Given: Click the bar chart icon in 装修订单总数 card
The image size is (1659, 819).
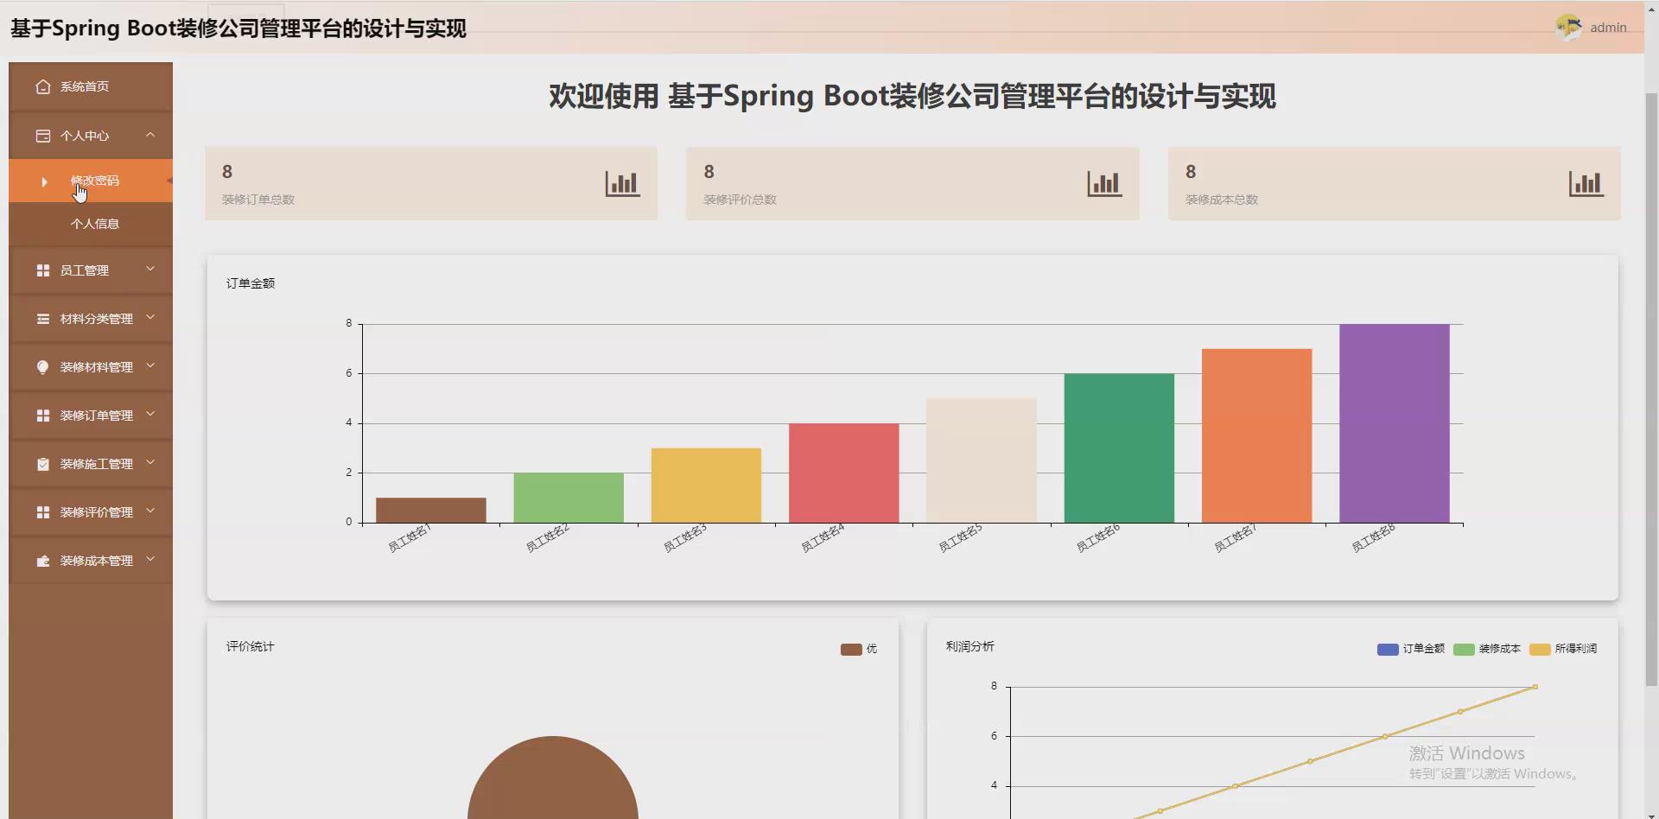Looking at the screenshot, I should click(622, 183).
